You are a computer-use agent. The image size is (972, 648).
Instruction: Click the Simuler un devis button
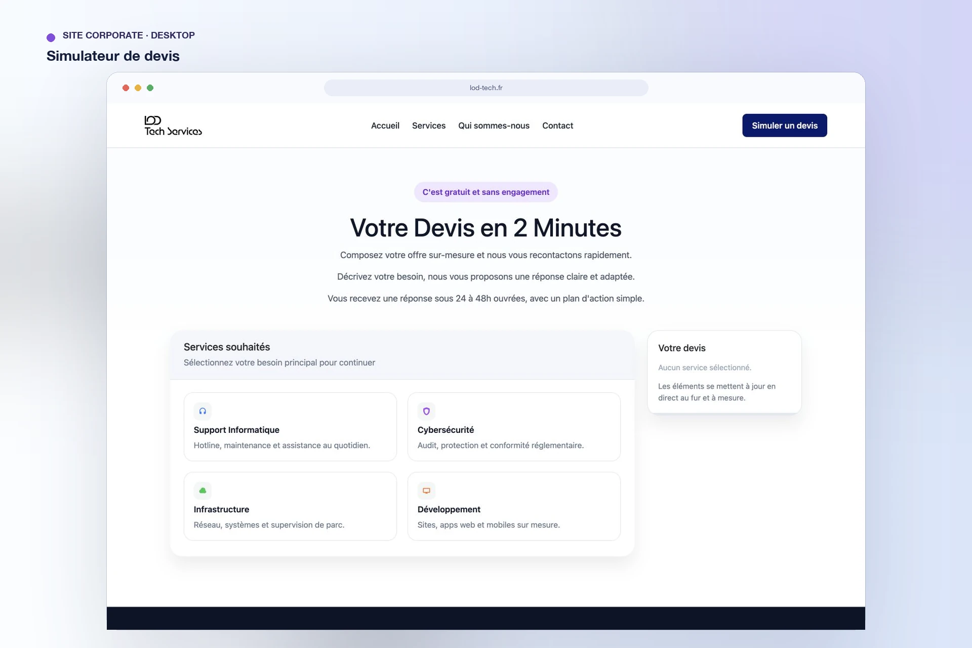785,126
